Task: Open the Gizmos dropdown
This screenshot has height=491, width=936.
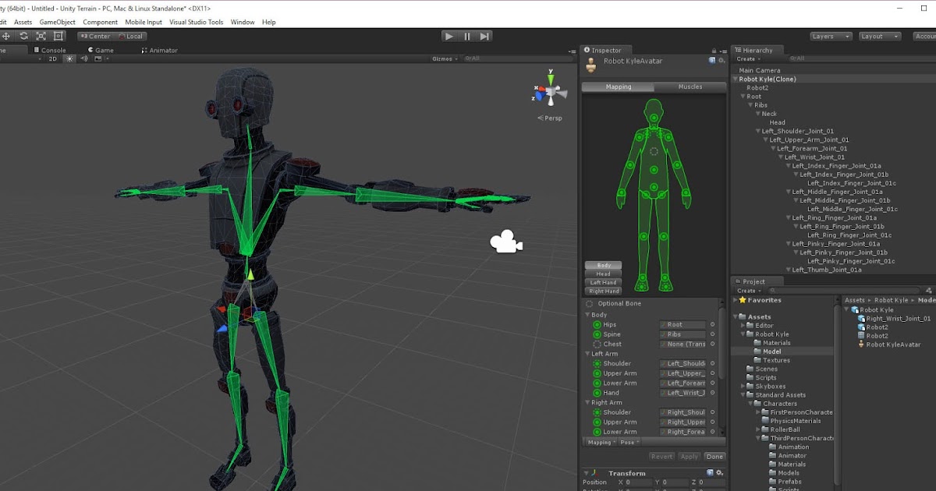Action: (445, 58)
